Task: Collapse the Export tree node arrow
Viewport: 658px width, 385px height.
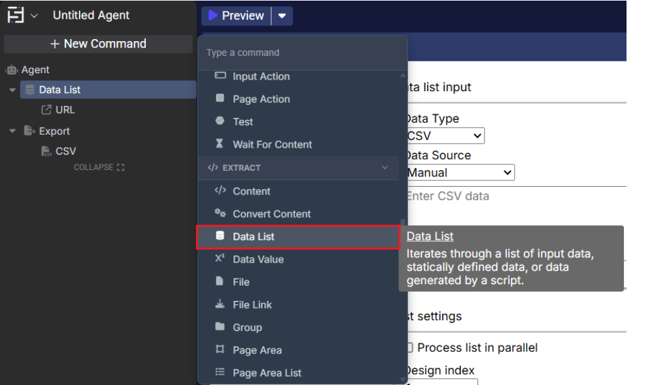Action: (x=12, y=131)
